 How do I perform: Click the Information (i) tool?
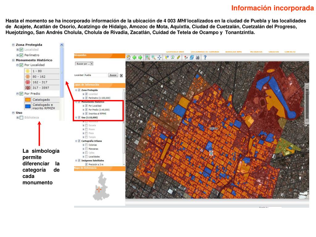click(x=173, y=57)
